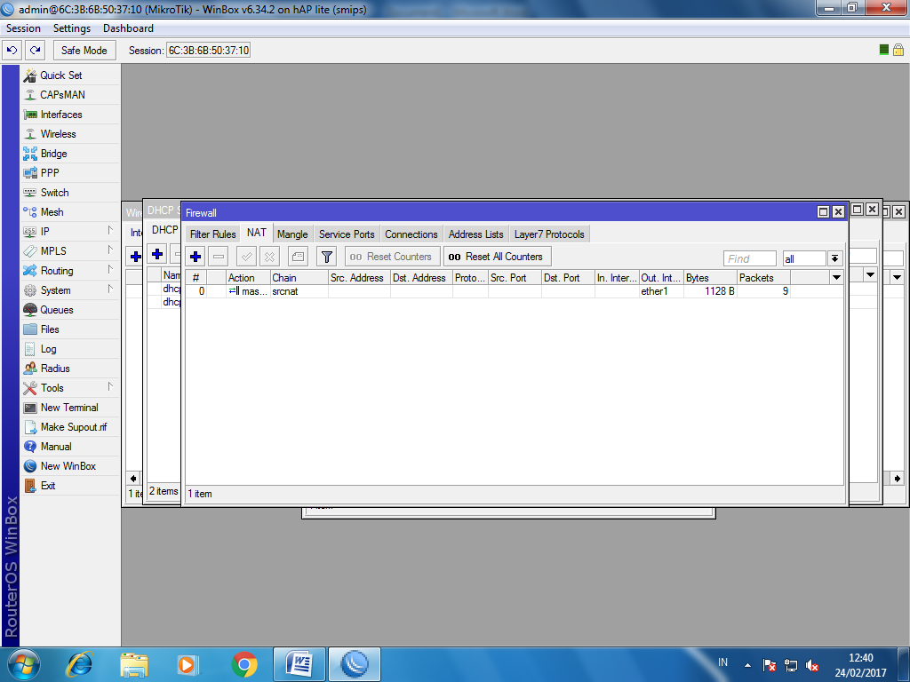Click the Reset Counters button

click(392, 257)
